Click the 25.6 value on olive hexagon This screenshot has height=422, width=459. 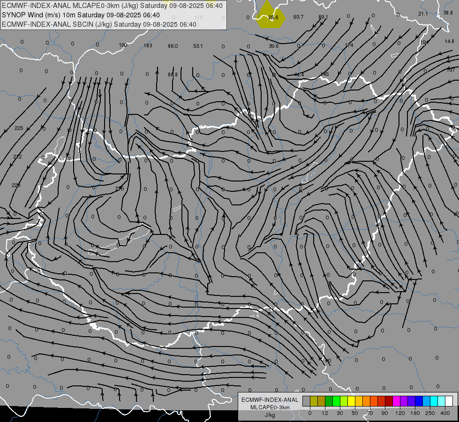pos(273,17)
